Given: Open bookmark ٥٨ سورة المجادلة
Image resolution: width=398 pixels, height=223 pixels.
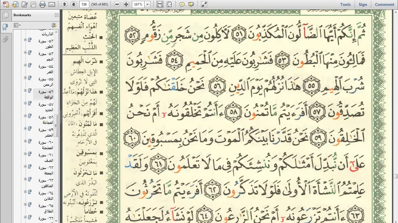Looking at the screenshot, I should click(46, 120).
